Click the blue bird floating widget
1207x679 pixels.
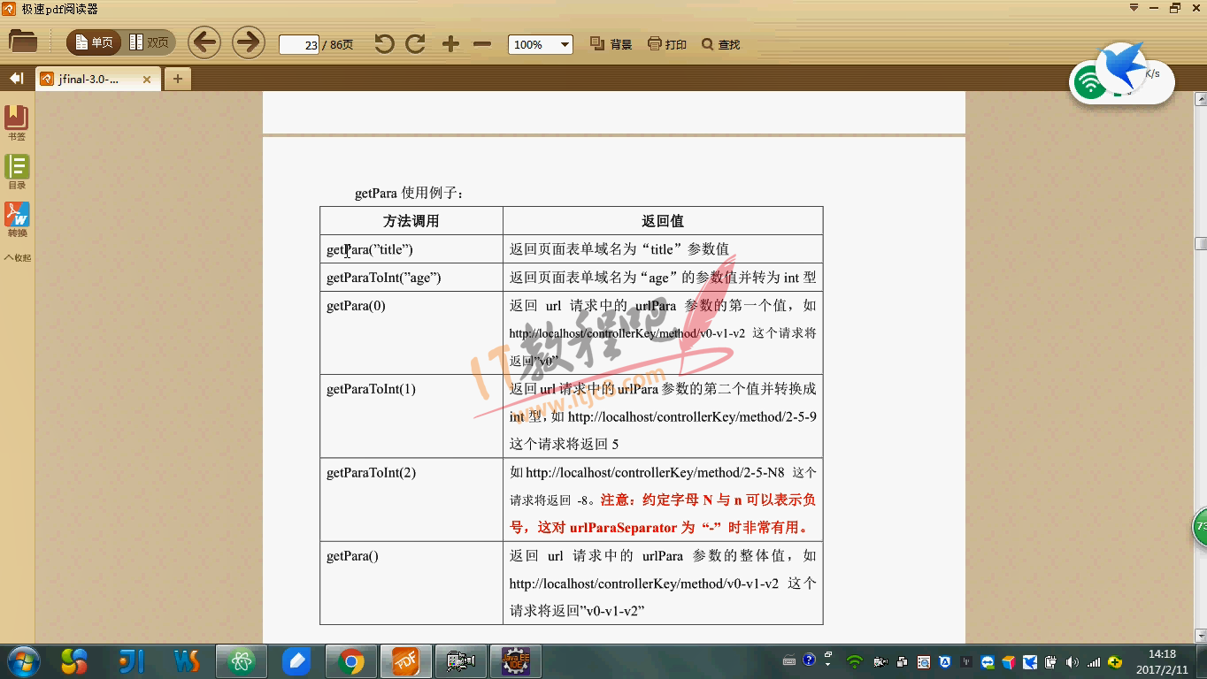1121,65
